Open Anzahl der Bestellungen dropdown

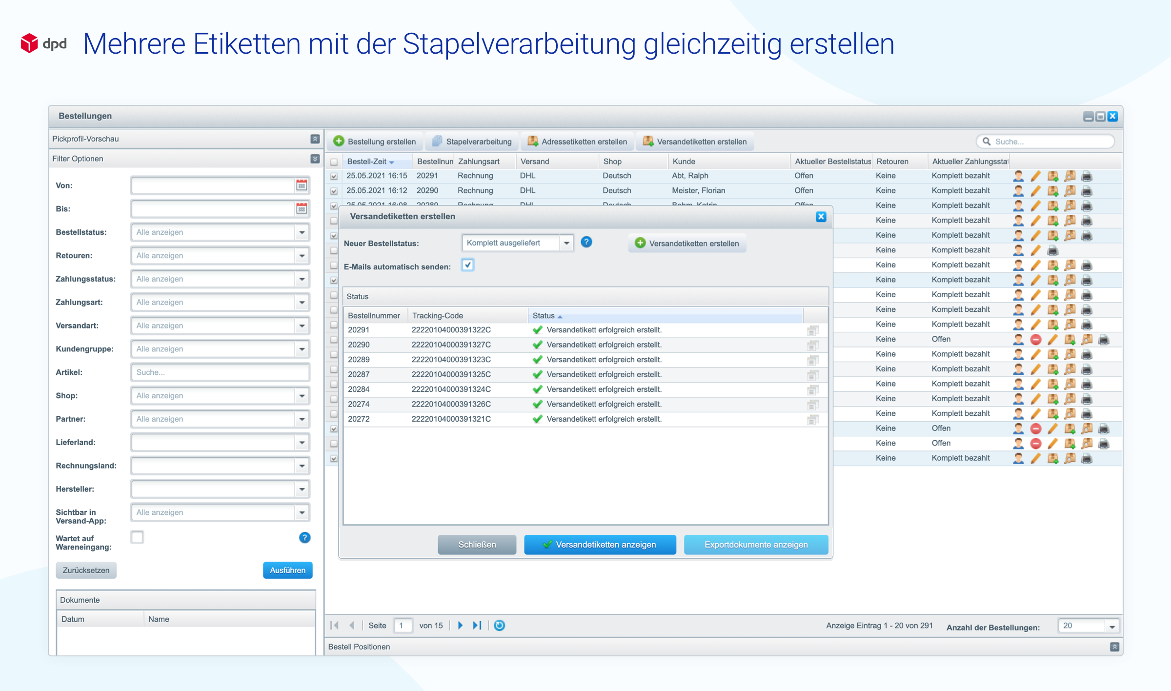(x=1112, y=627)
